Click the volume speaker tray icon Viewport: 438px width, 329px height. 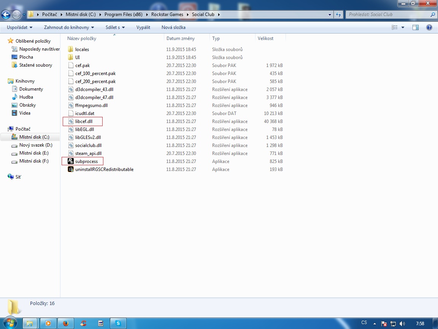tap(402, 323)
